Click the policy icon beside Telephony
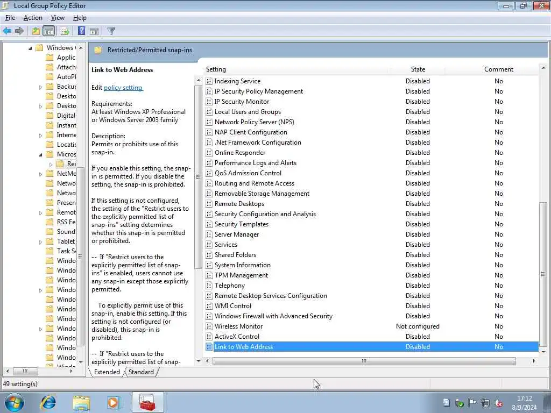 (209, 286)
